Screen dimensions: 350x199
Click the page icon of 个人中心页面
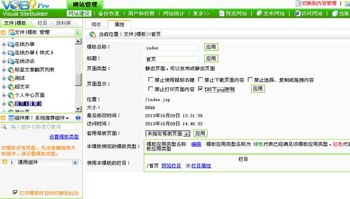click(11, 95)
